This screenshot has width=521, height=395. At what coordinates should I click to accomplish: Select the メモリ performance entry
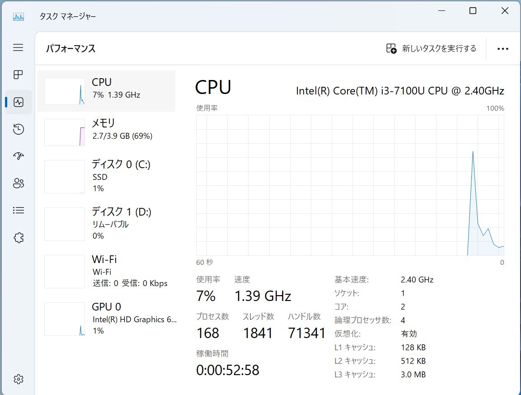pyautogui.click(x=106, y=132)
